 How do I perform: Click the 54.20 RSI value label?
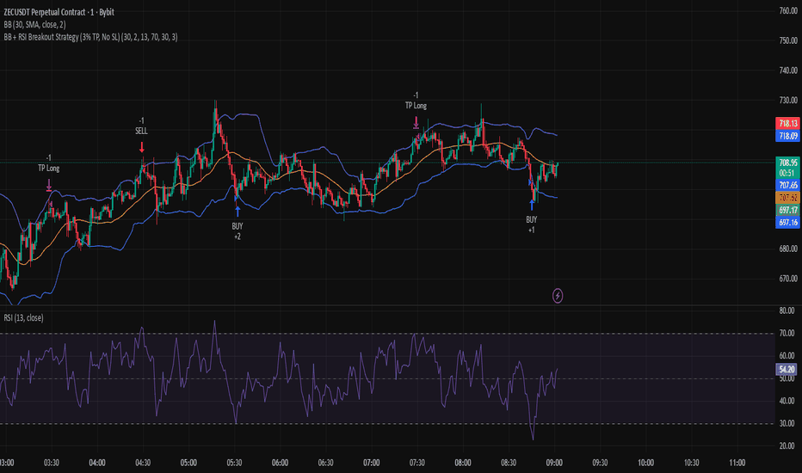(x=787, y=368)
